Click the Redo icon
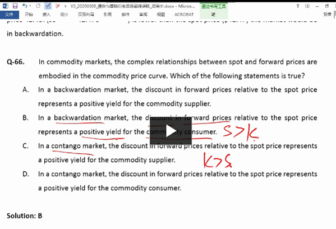This screenshot has width=336, height=229. click(x=38, y=6)
